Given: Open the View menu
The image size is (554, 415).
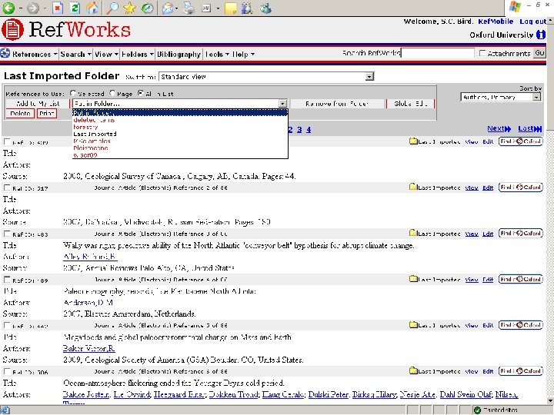Looking at the screenshot, I should [106, 55].
